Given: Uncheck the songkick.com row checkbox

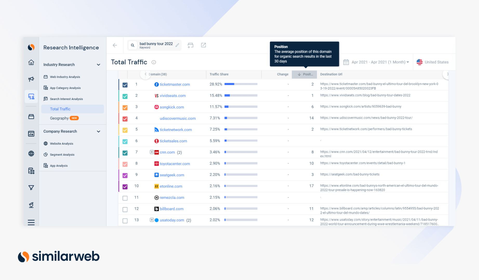Looking at the screenshot, I should pos(125,108).
